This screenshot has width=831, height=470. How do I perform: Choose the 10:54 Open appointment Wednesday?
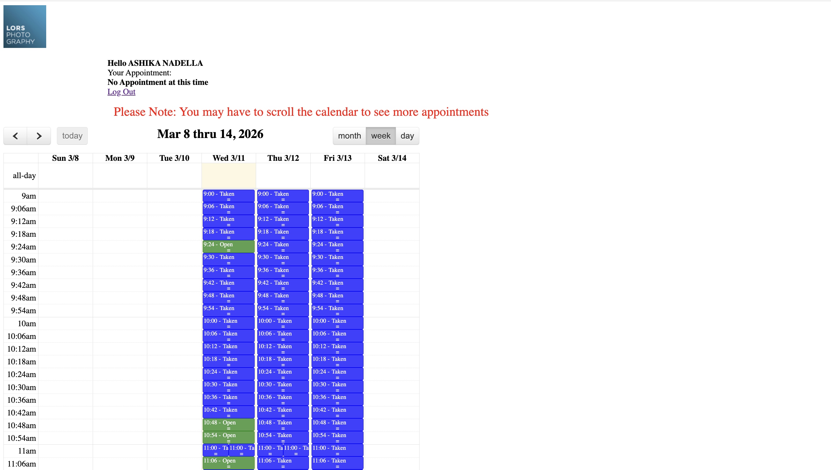point(228,437)
